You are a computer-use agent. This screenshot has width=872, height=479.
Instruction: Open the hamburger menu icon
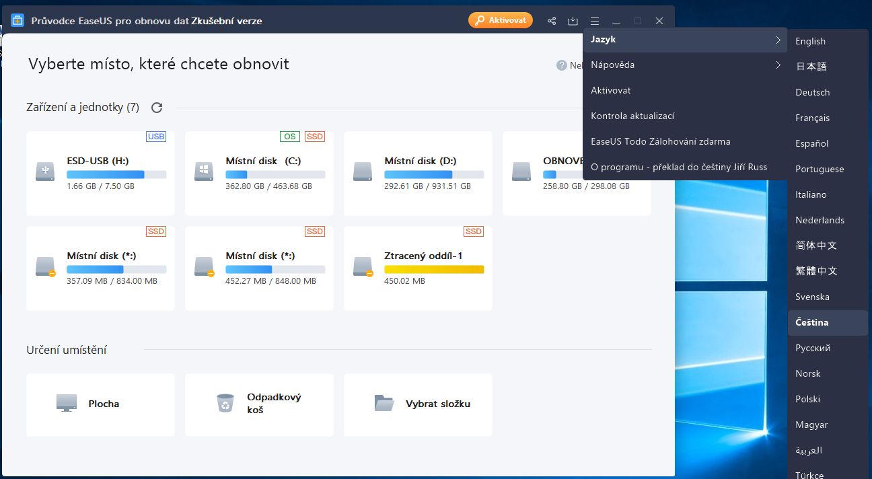(595, 21)
